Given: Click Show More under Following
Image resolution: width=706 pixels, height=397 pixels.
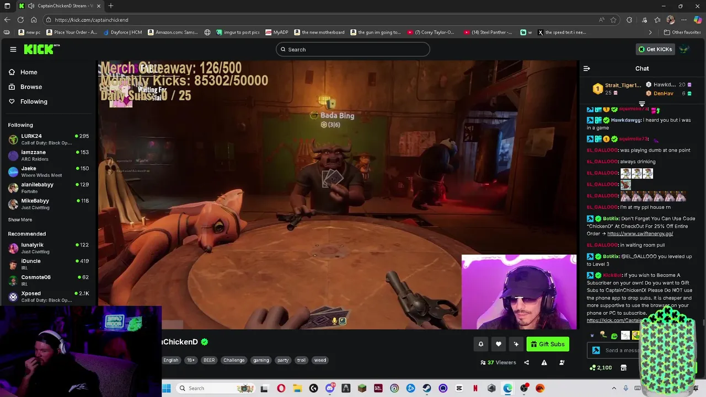Looking at the screenshot, I should 20,219.
